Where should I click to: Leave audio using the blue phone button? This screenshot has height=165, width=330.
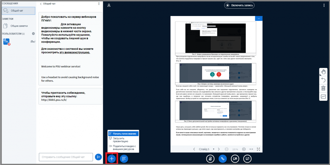[222, 158]
